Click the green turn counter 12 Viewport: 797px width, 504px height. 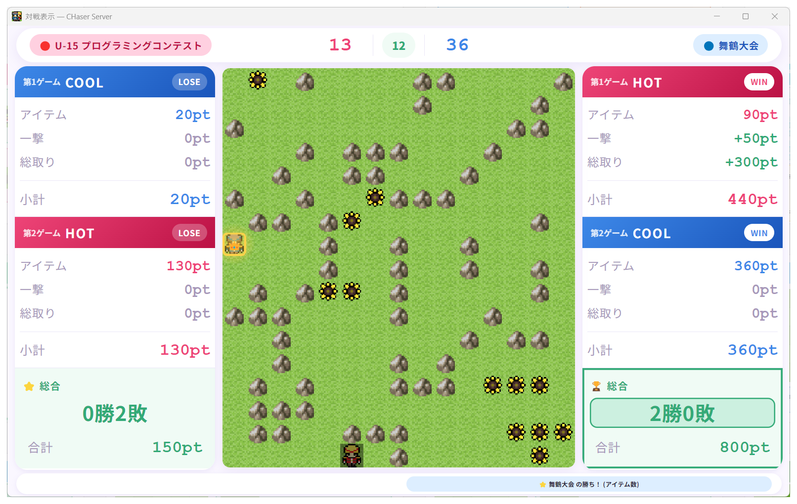398,45
